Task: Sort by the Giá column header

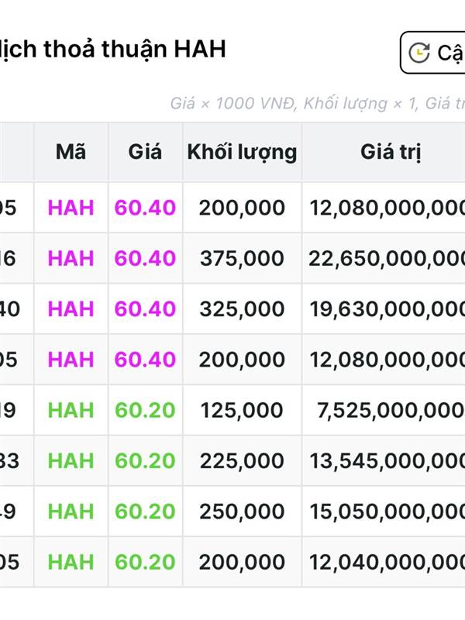Action: 145,152
